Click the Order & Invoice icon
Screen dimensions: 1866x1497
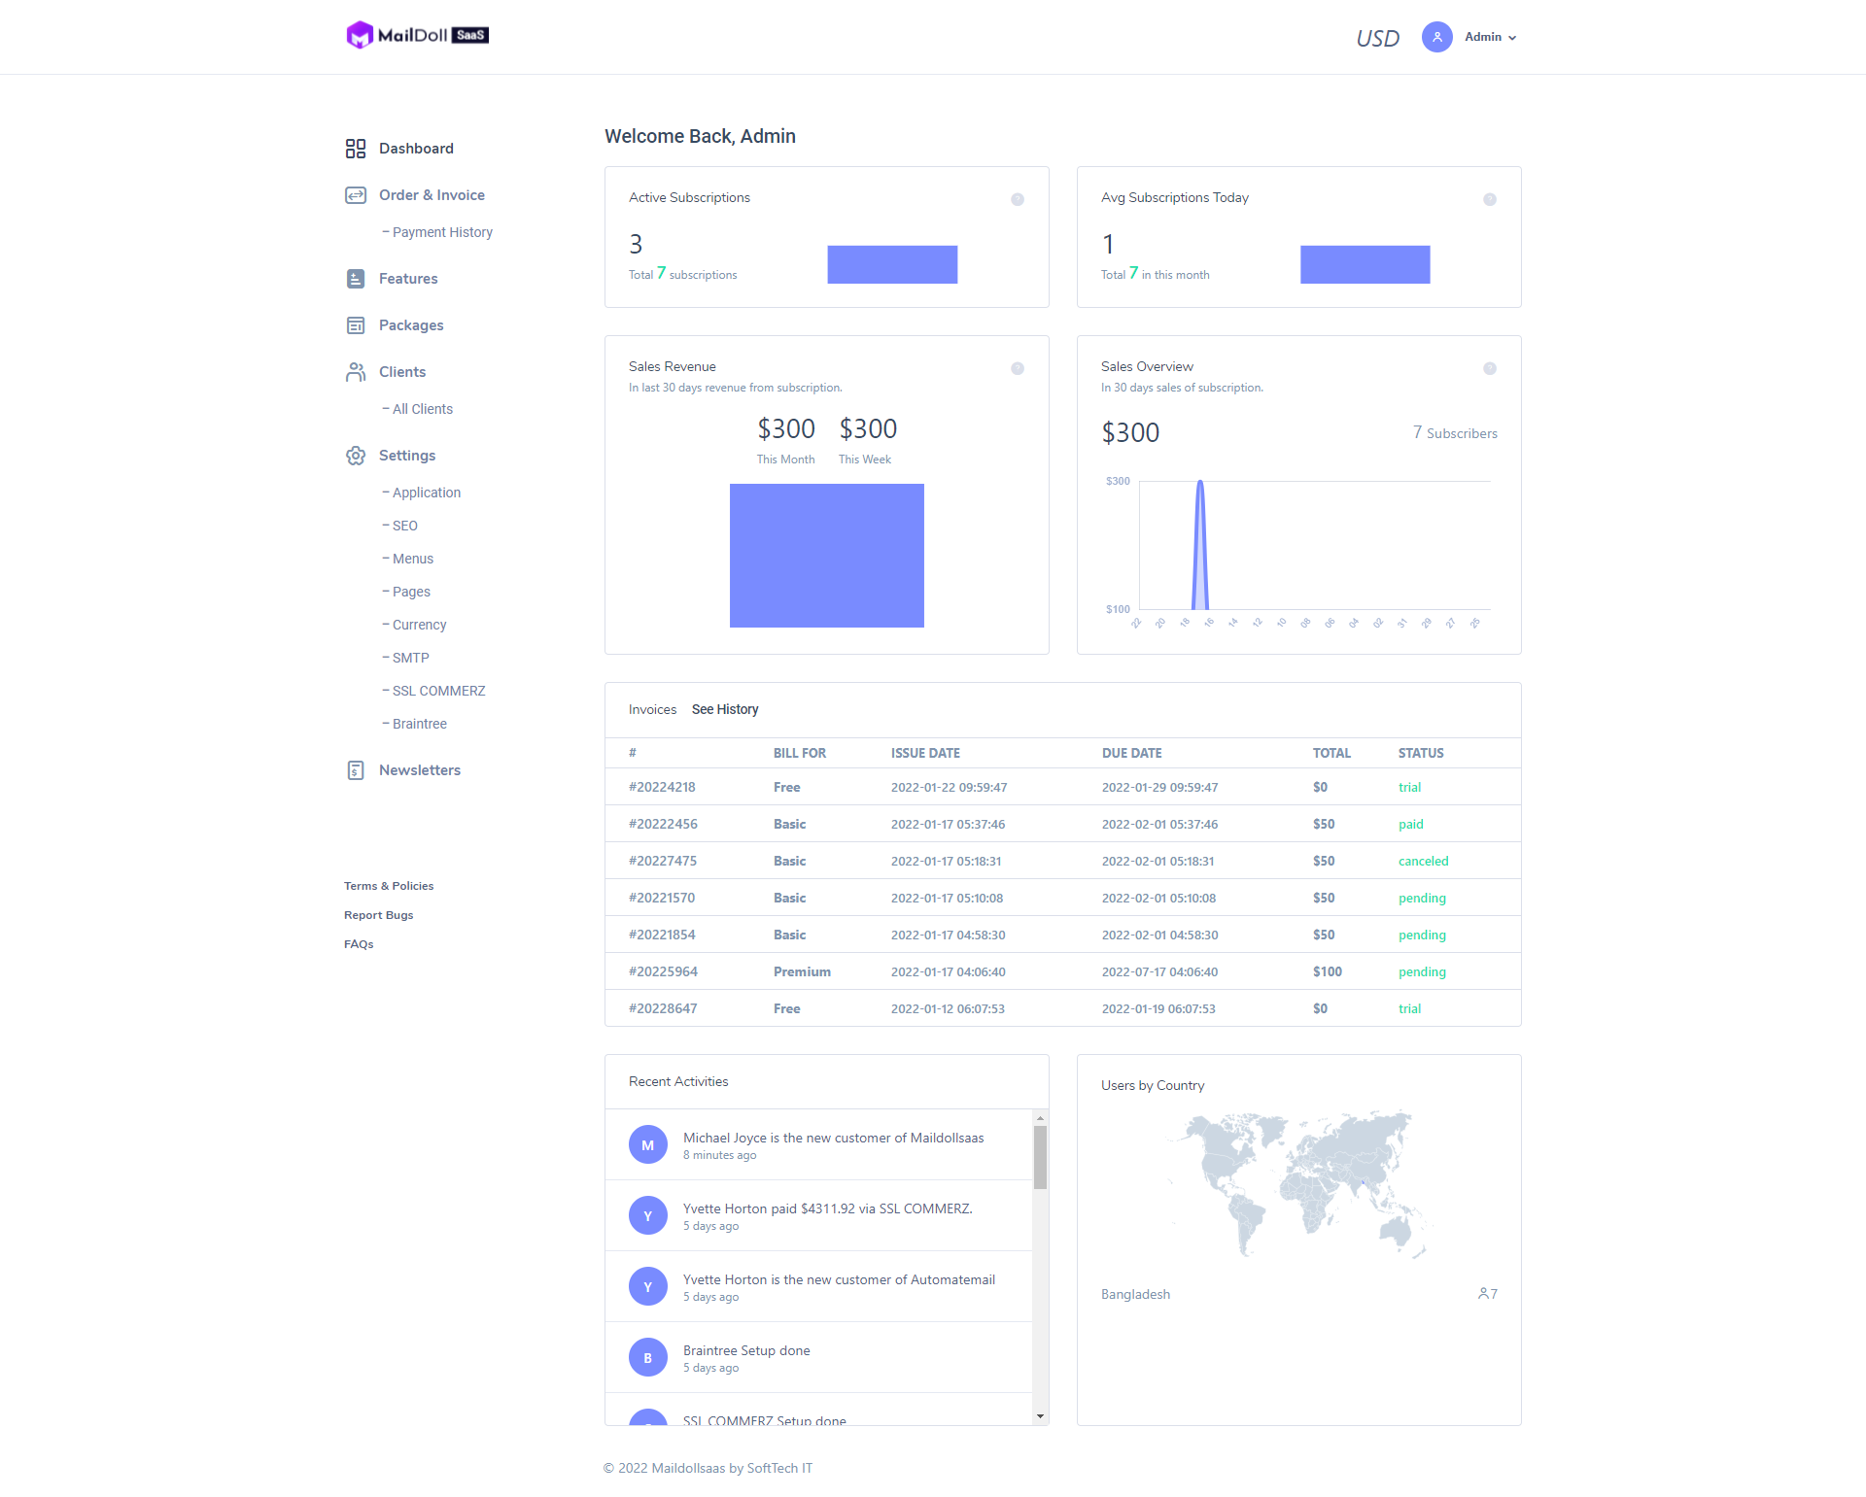(356, 195)
